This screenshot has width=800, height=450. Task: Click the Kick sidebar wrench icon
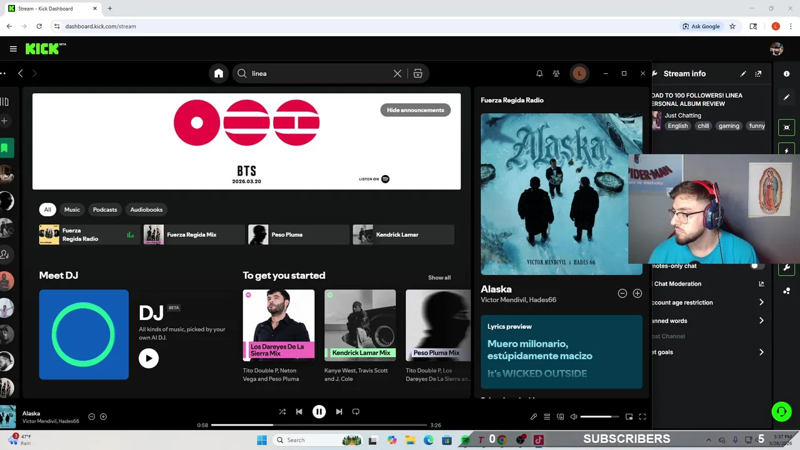786,267
